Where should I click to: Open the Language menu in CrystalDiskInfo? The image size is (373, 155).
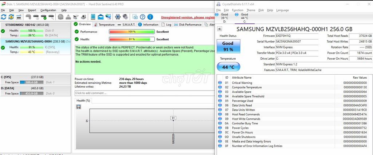point(282,10)
